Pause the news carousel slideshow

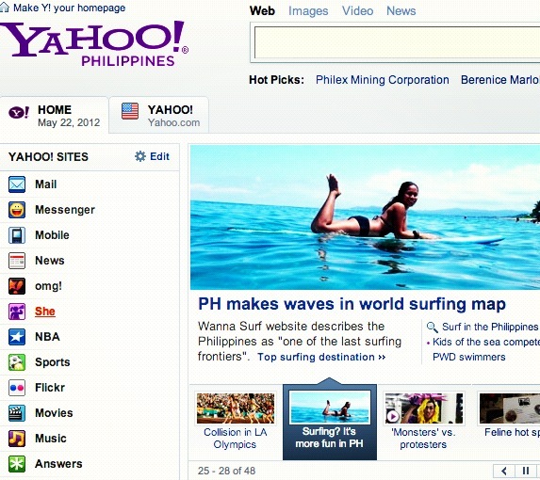526,471
